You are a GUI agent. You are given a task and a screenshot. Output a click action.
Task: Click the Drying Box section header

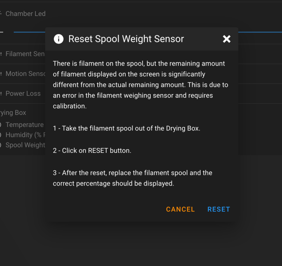click(13, 113)
